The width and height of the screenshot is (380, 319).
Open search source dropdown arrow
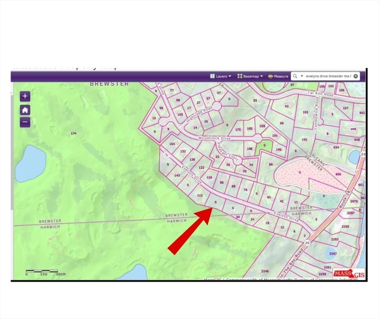coord(302,76)
